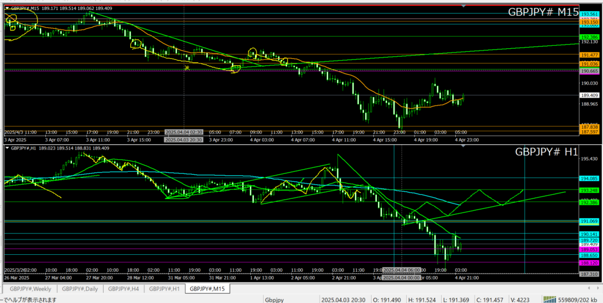This screenshot has width=603, height=303.
Task: Click the GBPJPY#,H1 OHLC header text
Action: click(x=60, y=148)
